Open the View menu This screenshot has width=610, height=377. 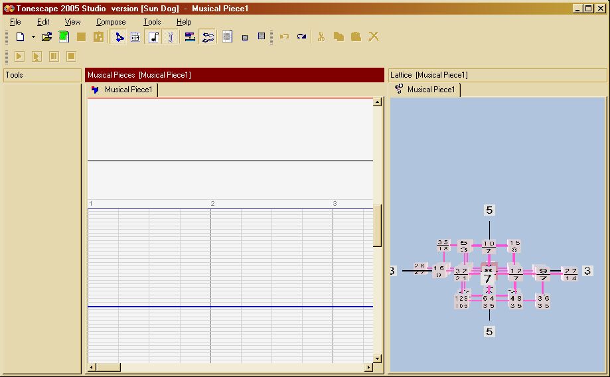pos(72,22)
